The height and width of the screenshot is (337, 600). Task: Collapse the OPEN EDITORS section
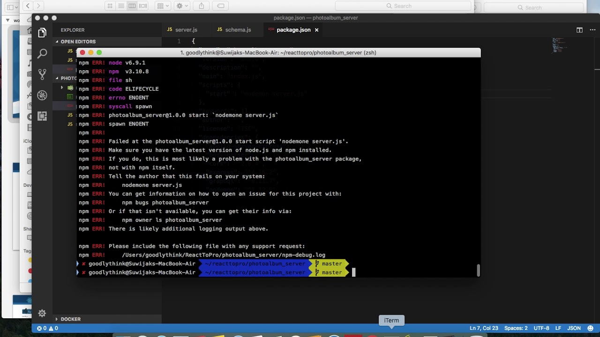(78, 42)
